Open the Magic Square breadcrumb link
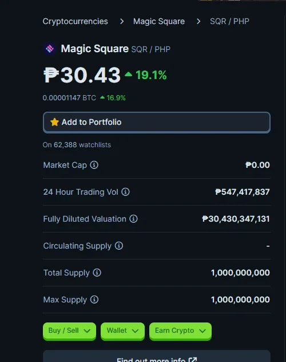The image size is (286, 362). click(159, 21)
